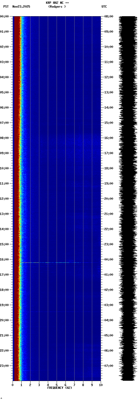Pick the 18:00 label on the UTC axis
The width and height of the screenshot is (139, 401).
[109, 168]
